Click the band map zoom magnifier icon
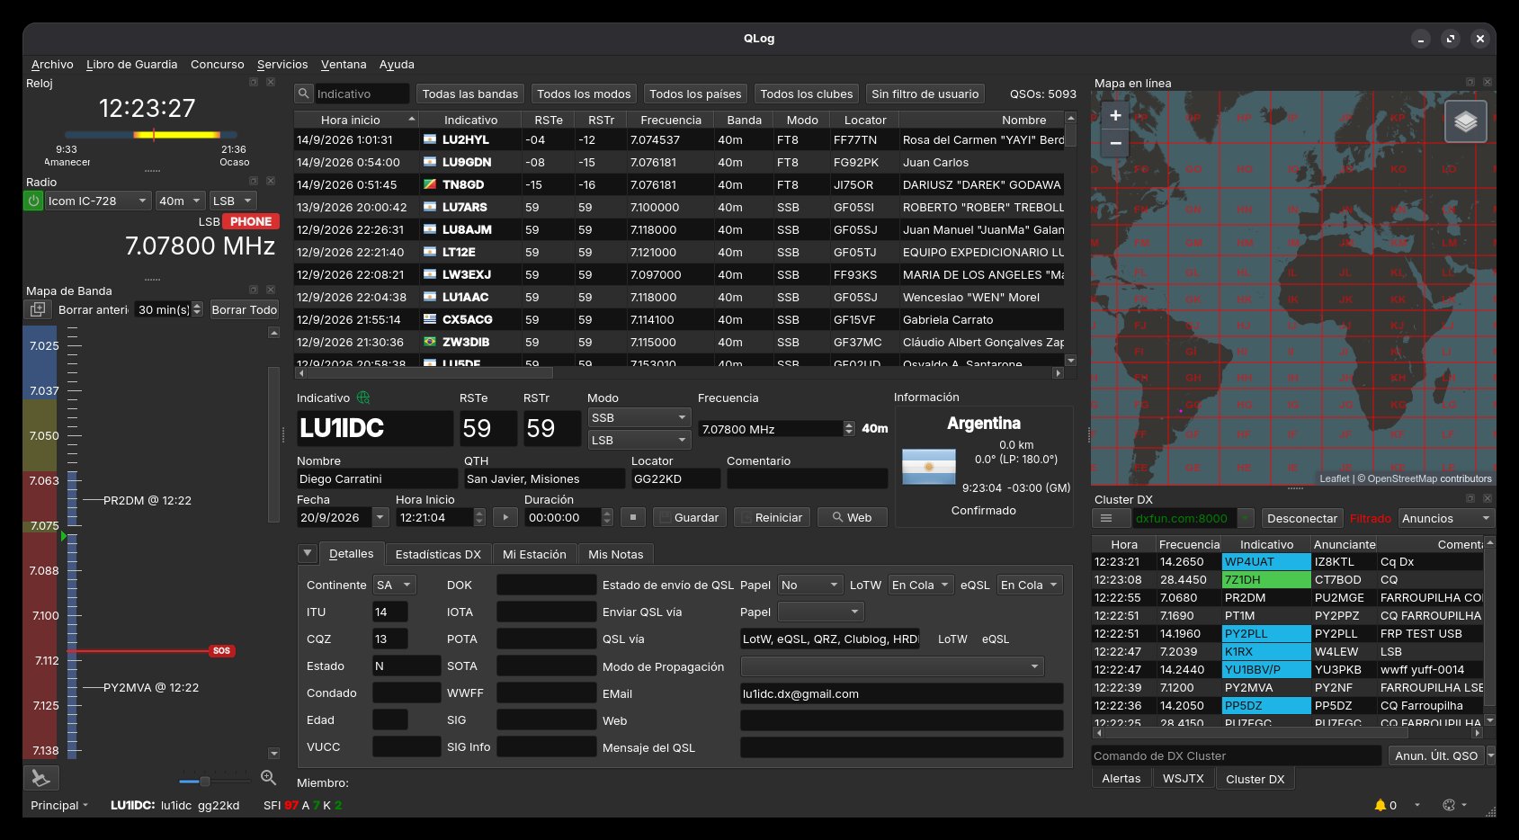The image size is (1519, 840). [x=268, y=777]
